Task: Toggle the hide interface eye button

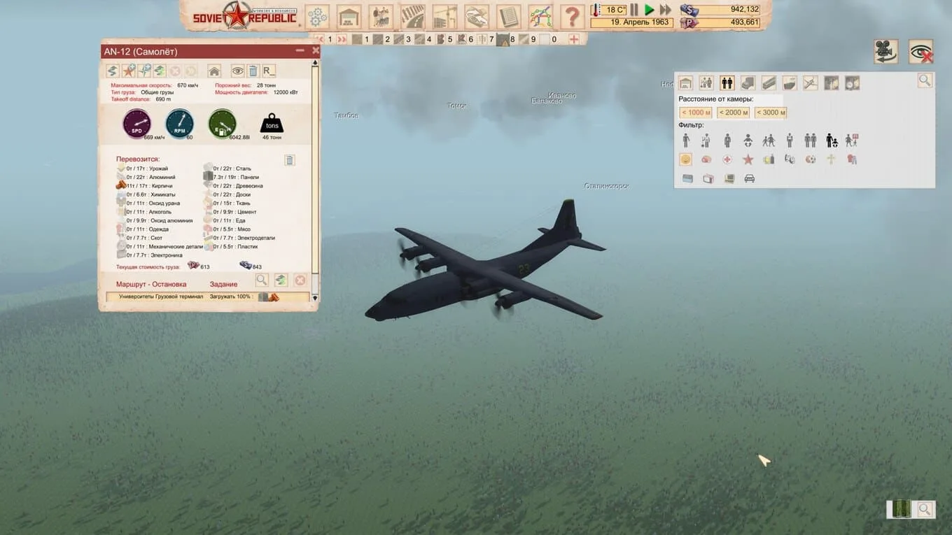Action: pos(920,52)
